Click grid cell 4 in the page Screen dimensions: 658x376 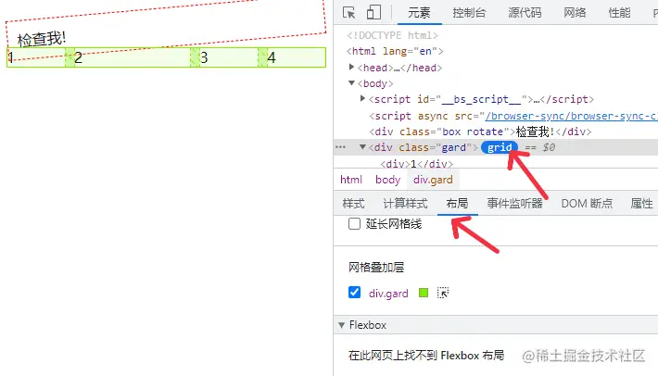[x=297, y=57]
